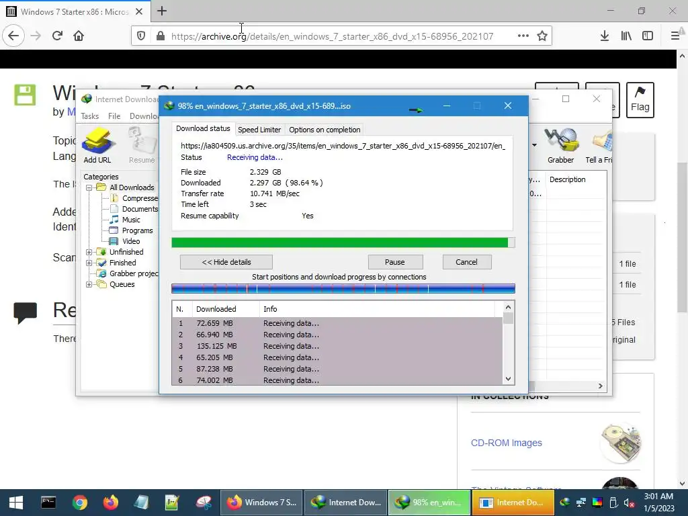Open Firefox downloads arrow icon
The height and width of the screenshot is (516, 688).
[604, 36]
